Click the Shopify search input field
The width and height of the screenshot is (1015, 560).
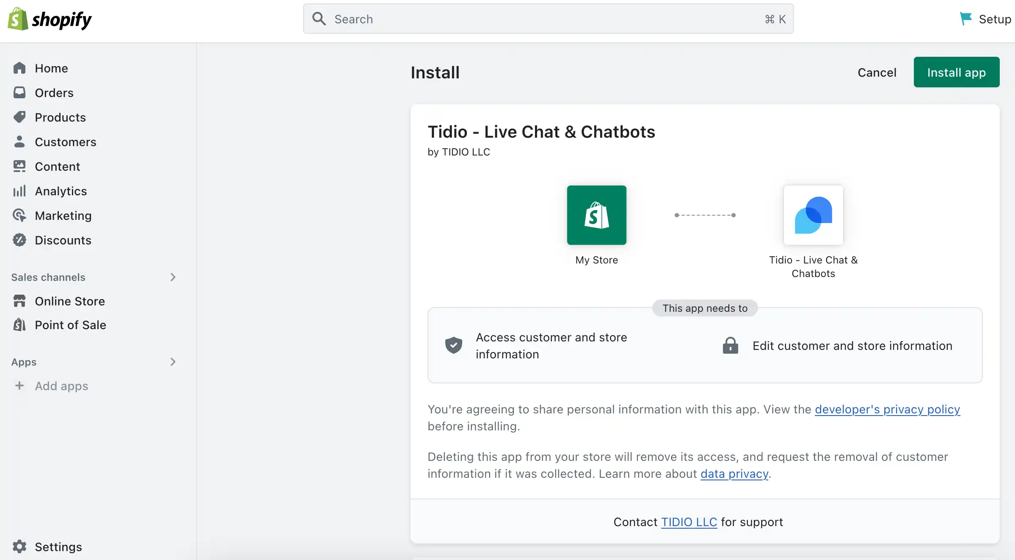(548, 19)
